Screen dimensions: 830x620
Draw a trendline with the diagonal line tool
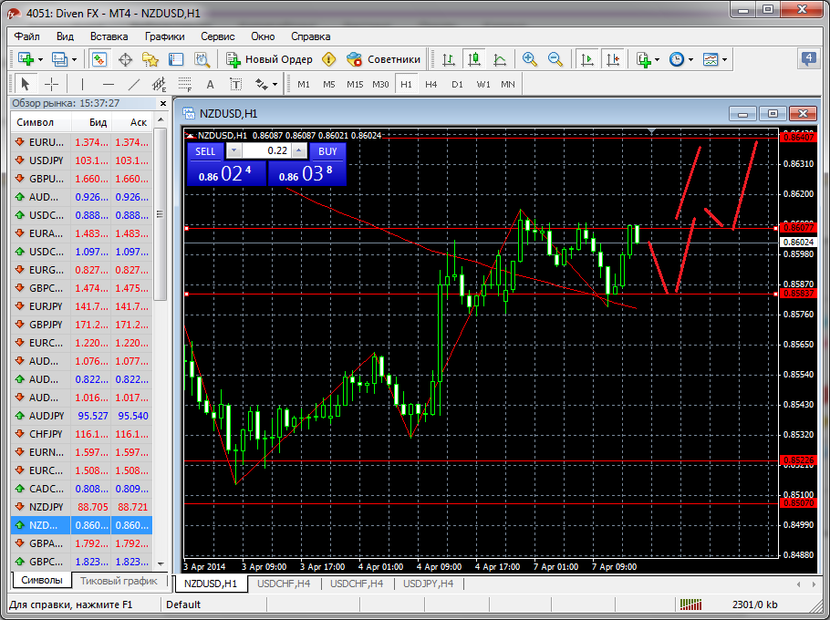click(134, 84)
